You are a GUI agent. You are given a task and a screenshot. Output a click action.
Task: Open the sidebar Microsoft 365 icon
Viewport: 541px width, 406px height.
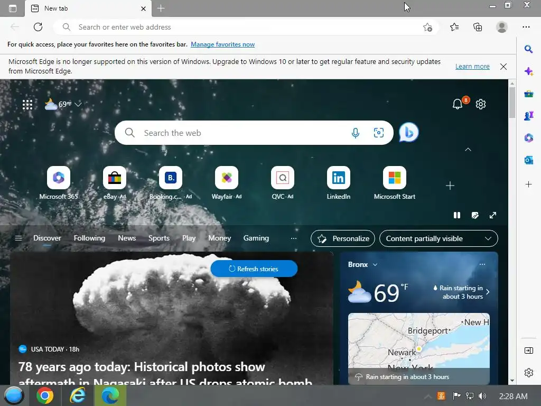tap(528, 138)
